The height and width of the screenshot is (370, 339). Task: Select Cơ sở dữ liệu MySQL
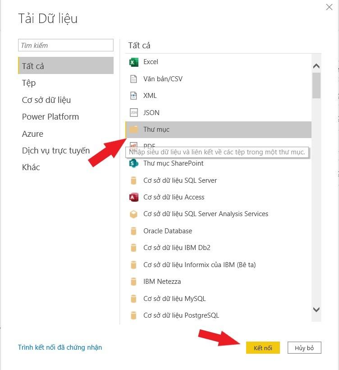[x=218, y=299]
